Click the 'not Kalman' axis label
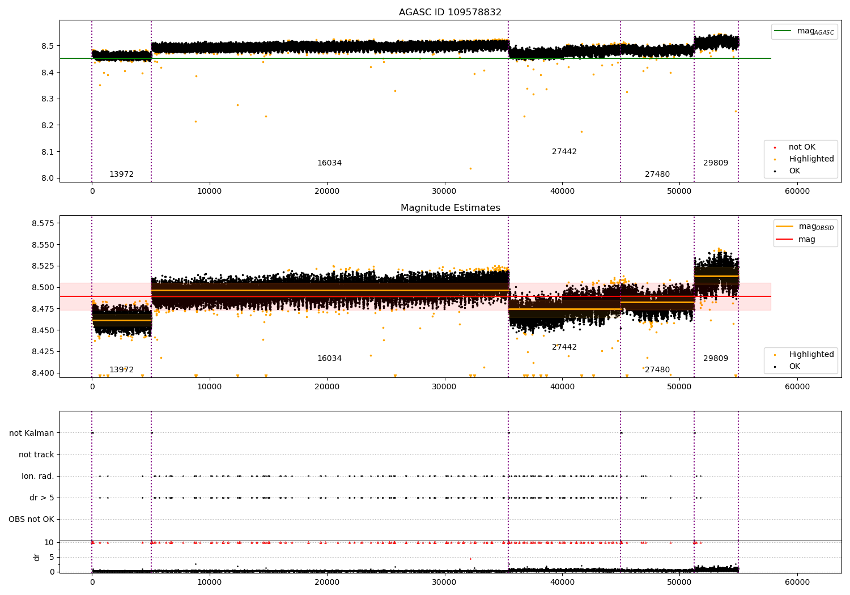This screenshot has width=850, height=595. [32, 433]
